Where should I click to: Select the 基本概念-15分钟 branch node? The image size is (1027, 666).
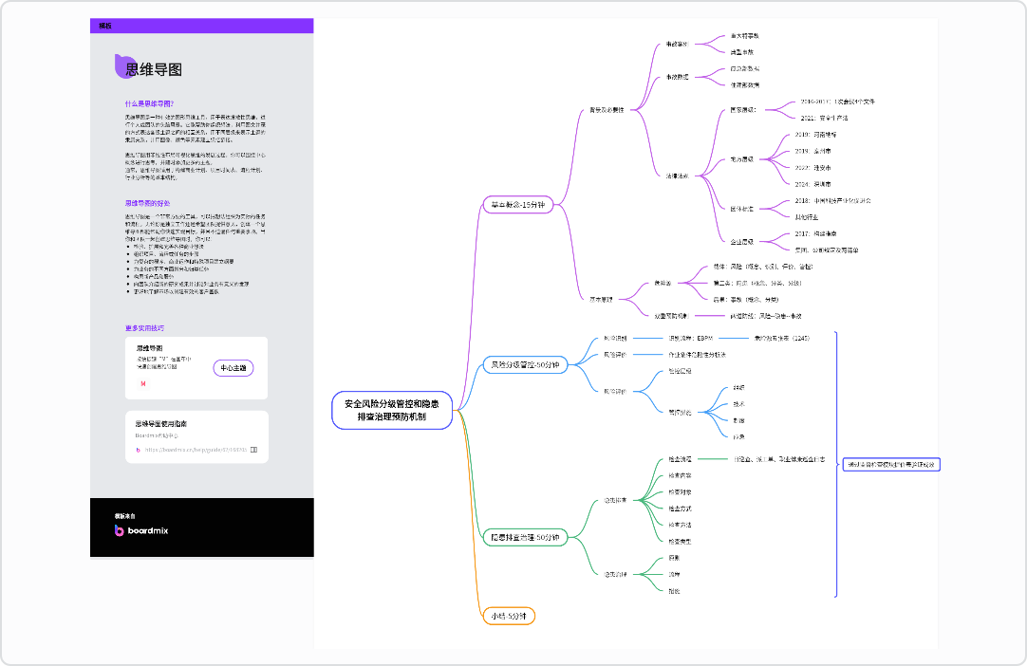(518, 205)
